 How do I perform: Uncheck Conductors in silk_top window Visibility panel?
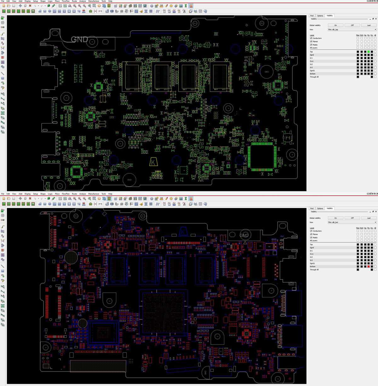click(x=311, y=38)
